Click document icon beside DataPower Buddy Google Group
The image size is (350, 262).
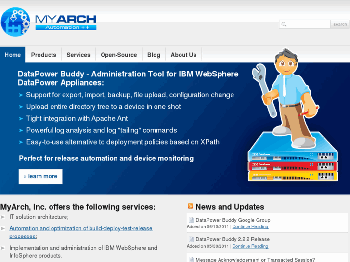[191, 220]
